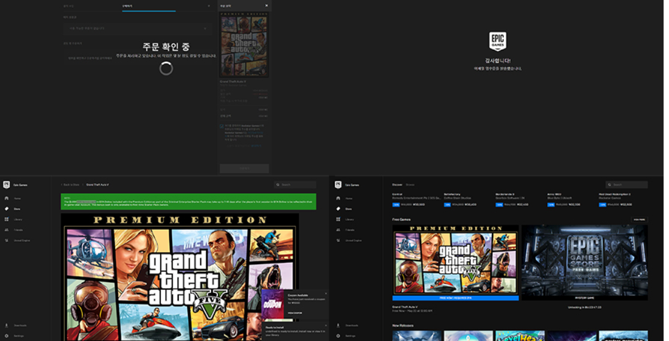Click the mystery game unlocking countdown text

coord(584,307)
